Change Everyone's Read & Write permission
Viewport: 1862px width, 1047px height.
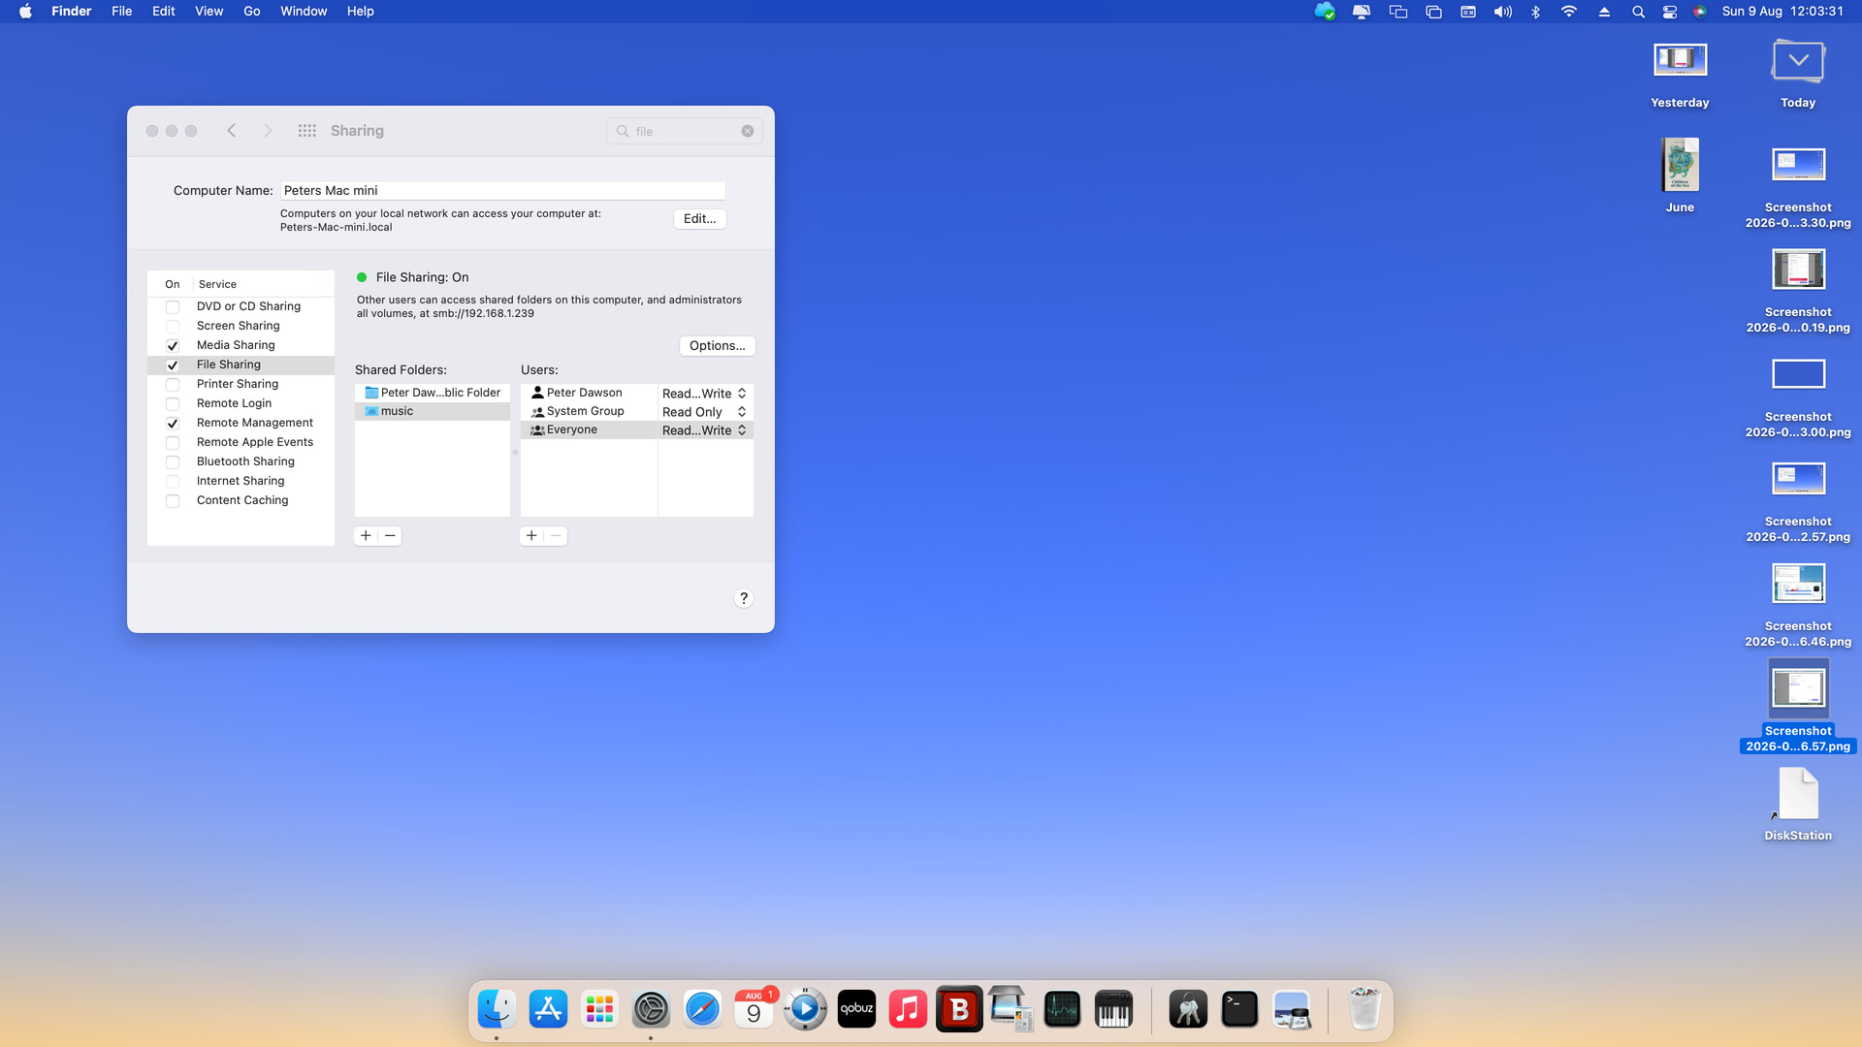[x=704, y=430]
